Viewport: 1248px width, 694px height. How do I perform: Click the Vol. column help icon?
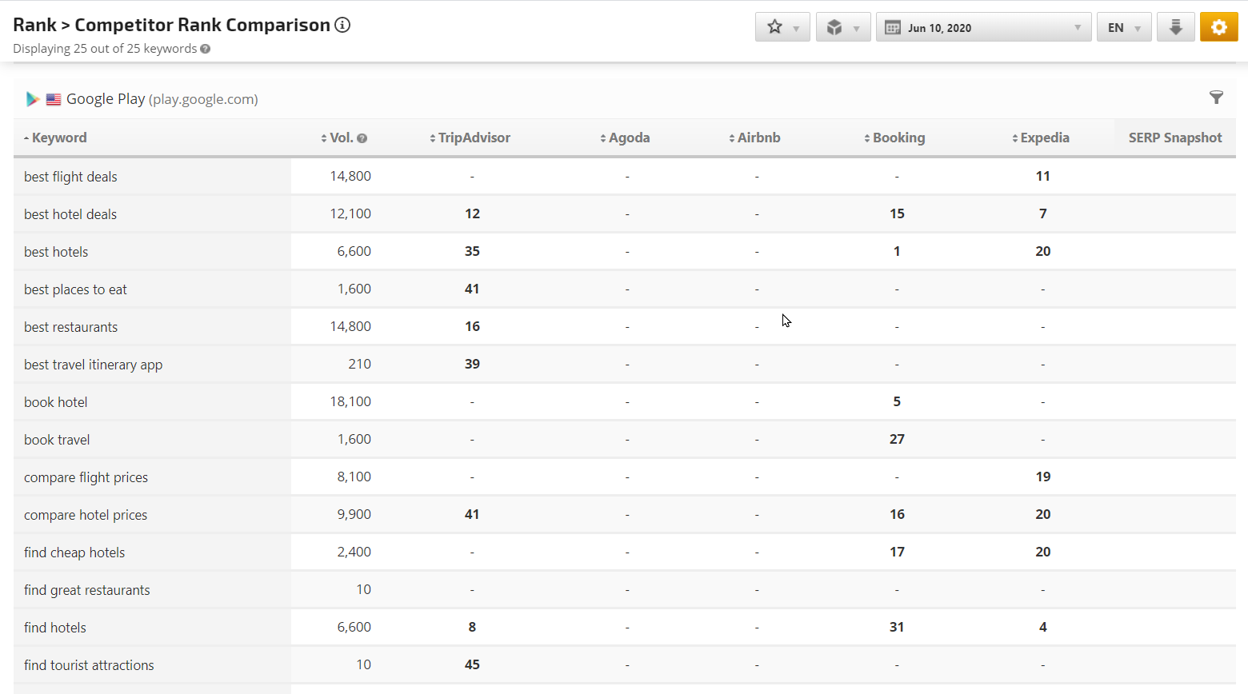pos(362,138)
